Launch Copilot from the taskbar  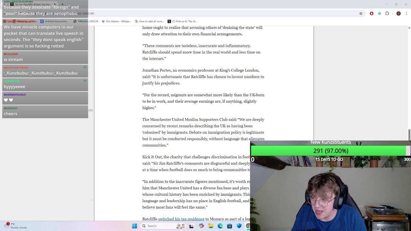tap(201, 226)
